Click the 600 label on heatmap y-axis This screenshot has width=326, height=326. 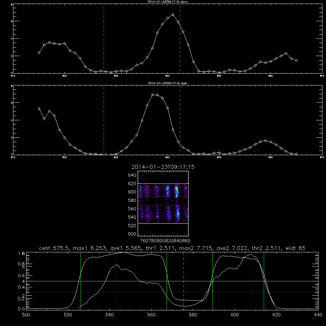pyautogui.click(x=132, y=192)
